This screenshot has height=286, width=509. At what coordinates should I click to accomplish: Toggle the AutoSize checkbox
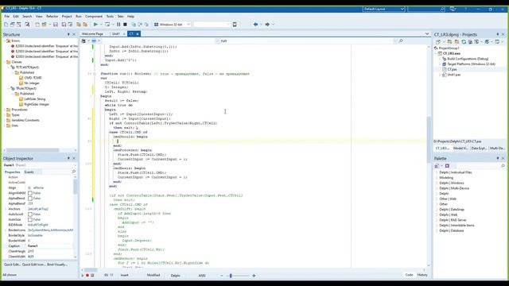pos(30,219)
